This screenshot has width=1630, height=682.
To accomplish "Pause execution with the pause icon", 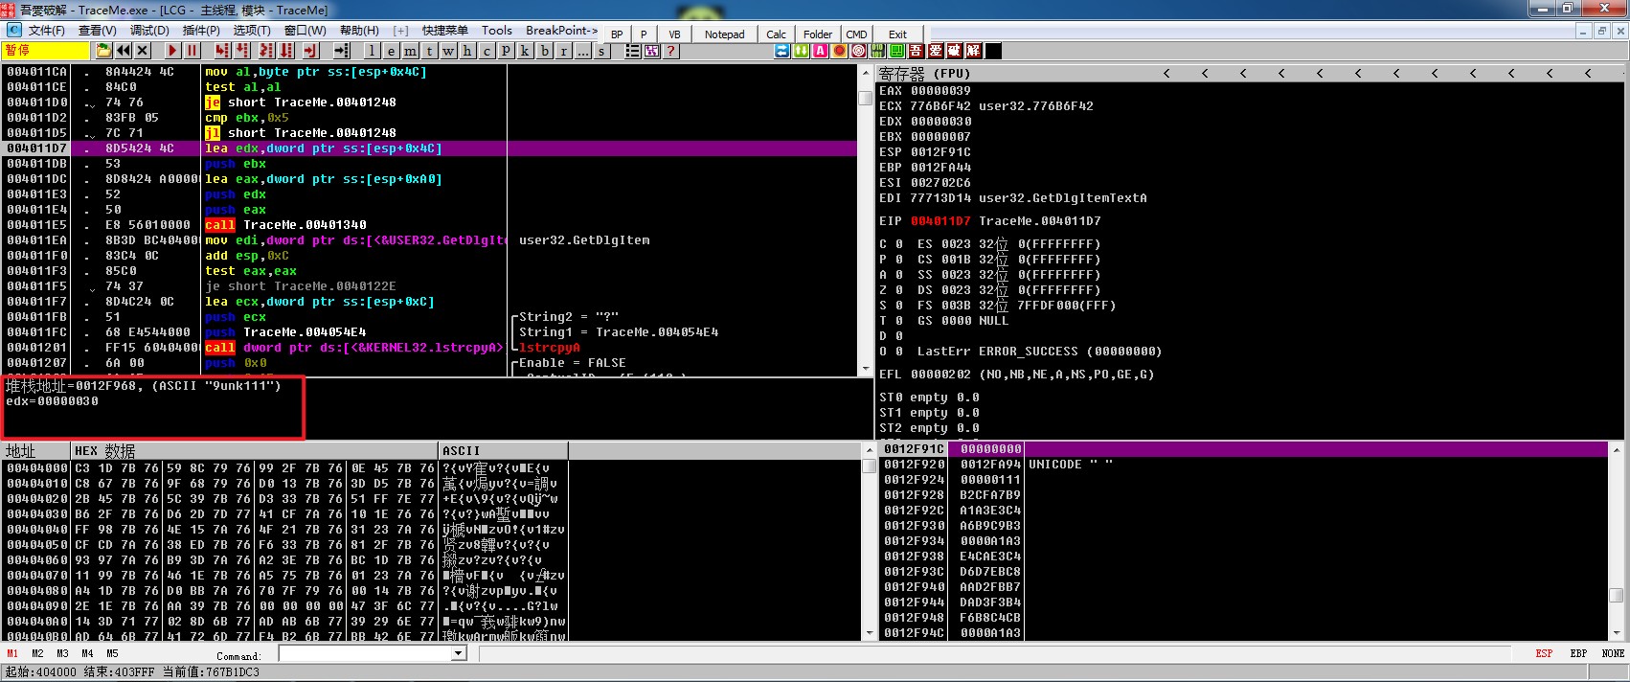I will 192,51.
